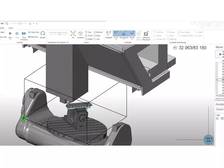
Task: Restart the simulation
Action: tap(43, 34)
